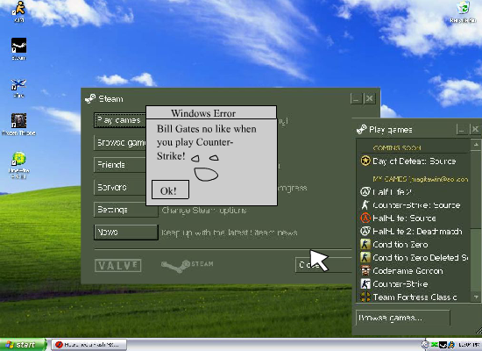Open the Xfire desktop shortcut
The width and height of the screenshot is (482, 351).
(18, 84)
